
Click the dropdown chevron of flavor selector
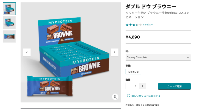(188, 57)
